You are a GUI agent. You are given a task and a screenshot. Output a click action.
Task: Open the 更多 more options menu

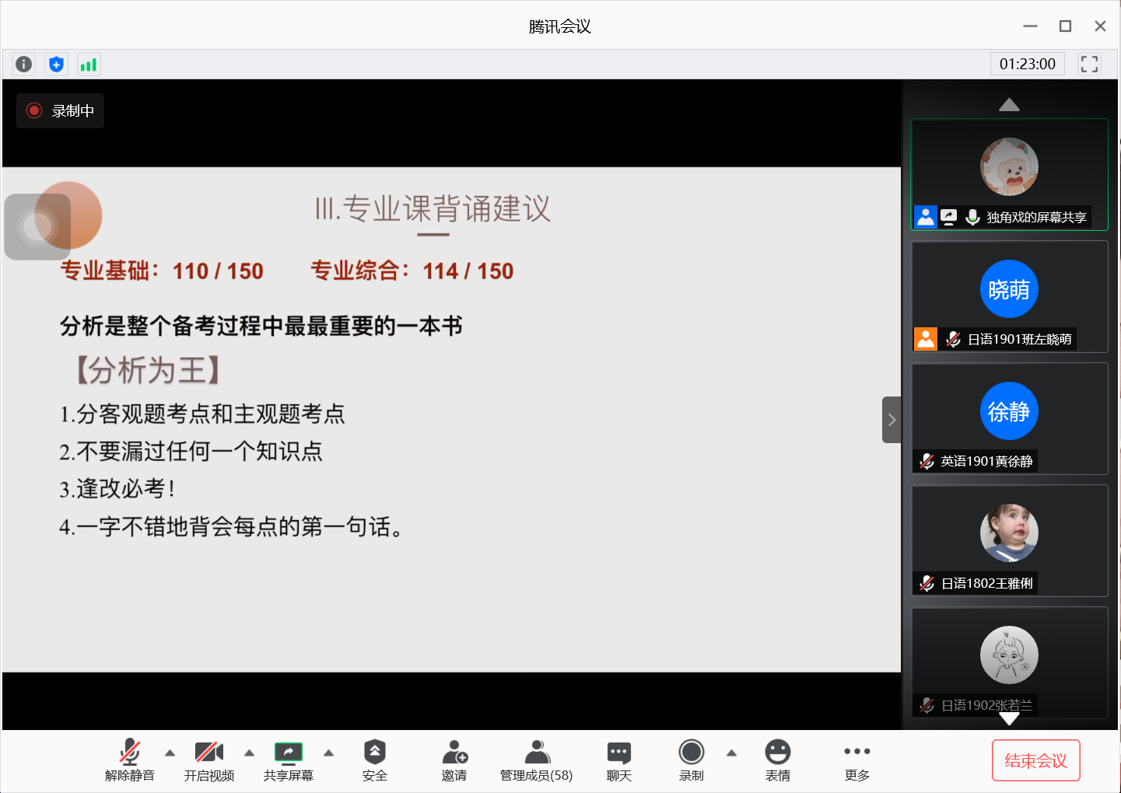(857, 760)
